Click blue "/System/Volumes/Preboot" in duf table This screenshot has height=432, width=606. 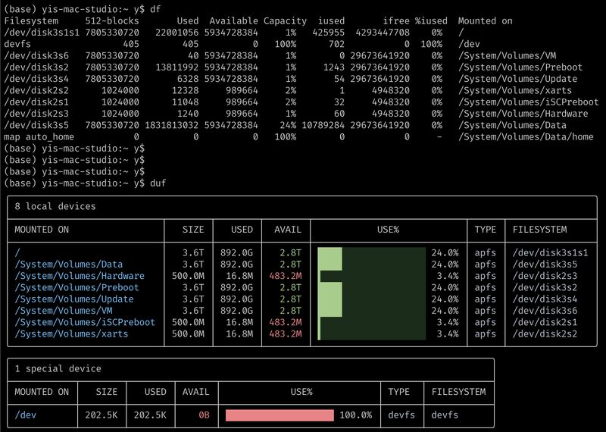[77, 288]
